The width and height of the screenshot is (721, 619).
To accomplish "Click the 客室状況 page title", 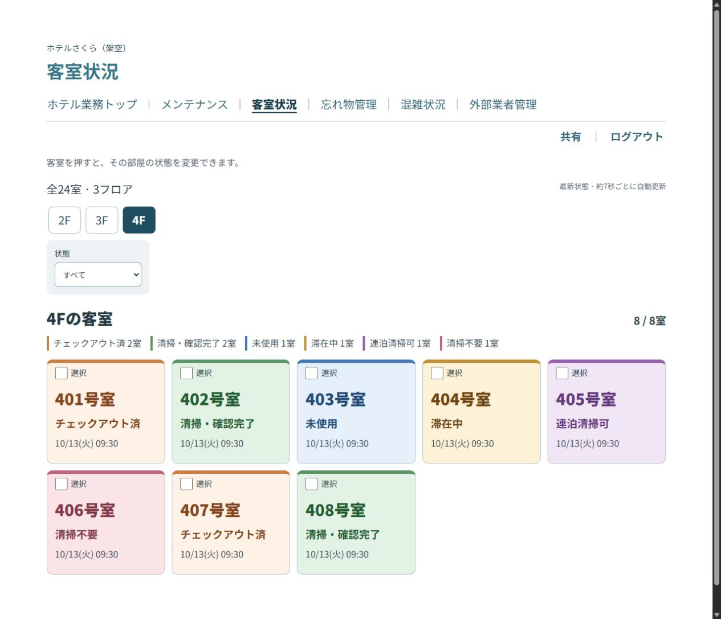I will click(x=83, y=72).
